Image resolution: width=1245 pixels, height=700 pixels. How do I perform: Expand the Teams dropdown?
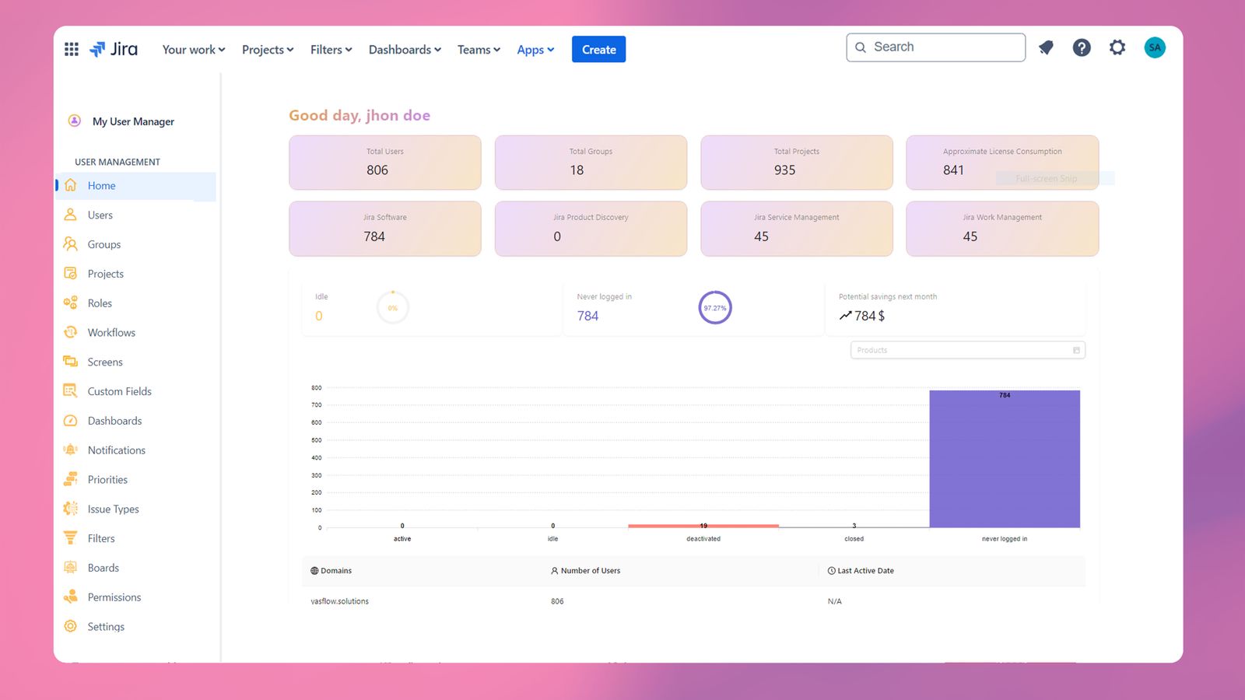point(479,49)
